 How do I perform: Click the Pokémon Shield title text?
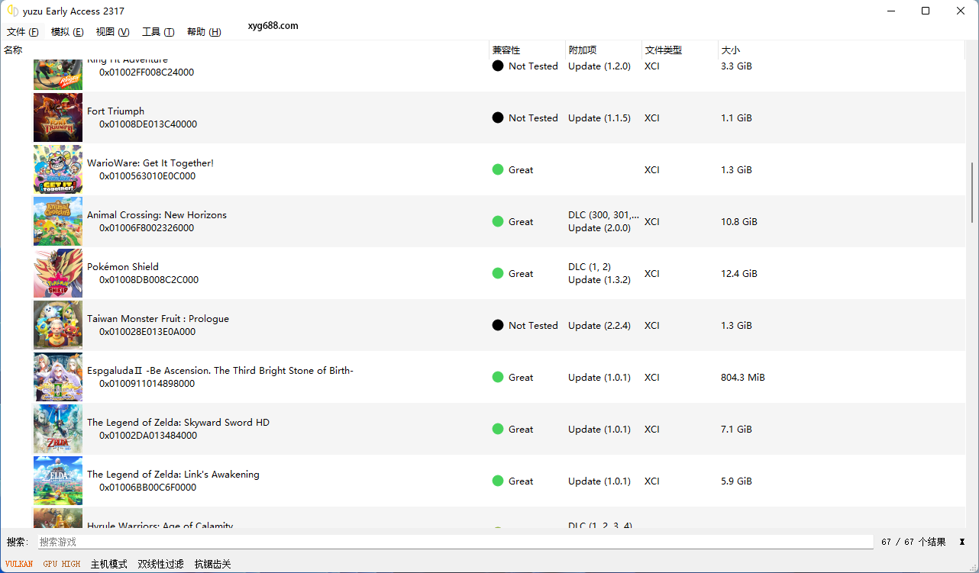pos(123,267)
